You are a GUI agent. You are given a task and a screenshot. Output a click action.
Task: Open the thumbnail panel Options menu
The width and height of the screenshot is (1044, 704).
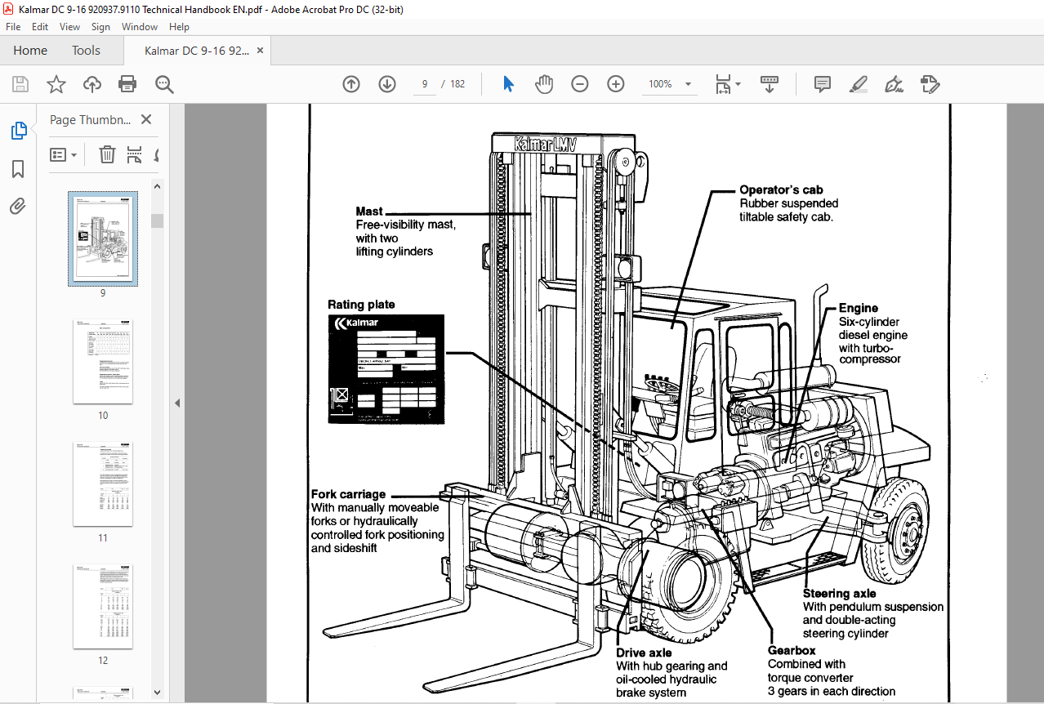(64, 154)
